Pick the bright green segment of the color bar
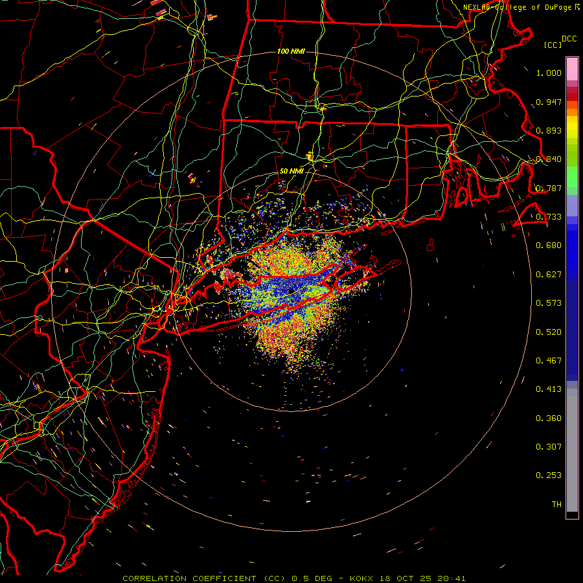 (x=572, y=177)
